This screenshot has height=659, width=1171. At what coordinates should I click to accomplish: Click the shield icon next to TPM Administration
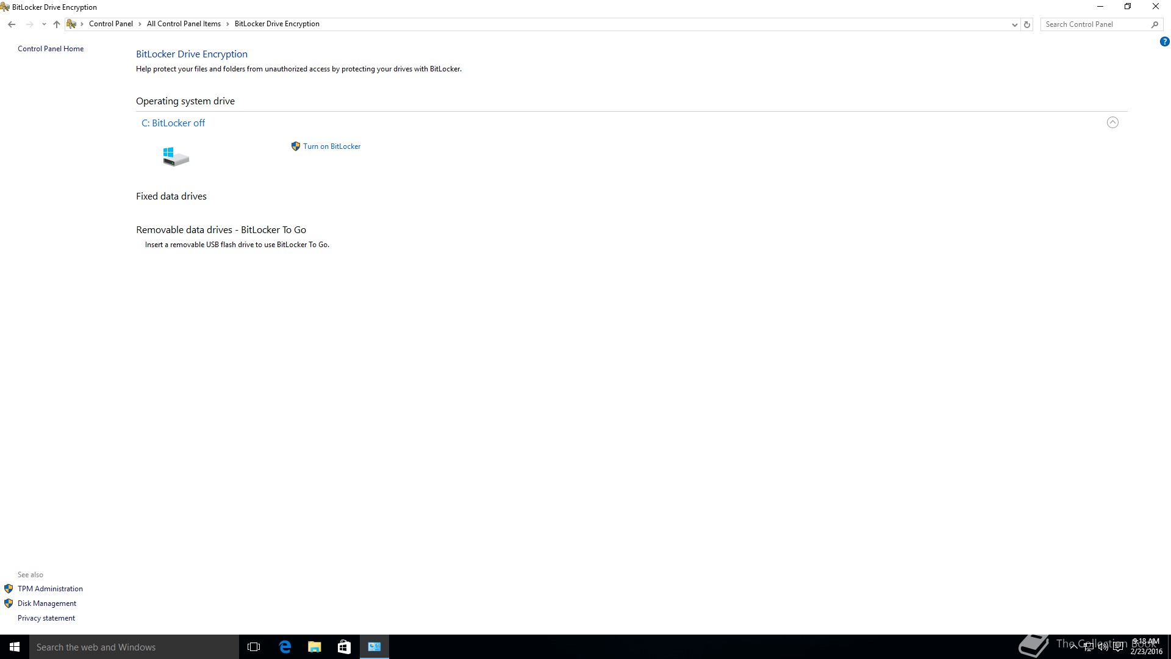point(9,589)
